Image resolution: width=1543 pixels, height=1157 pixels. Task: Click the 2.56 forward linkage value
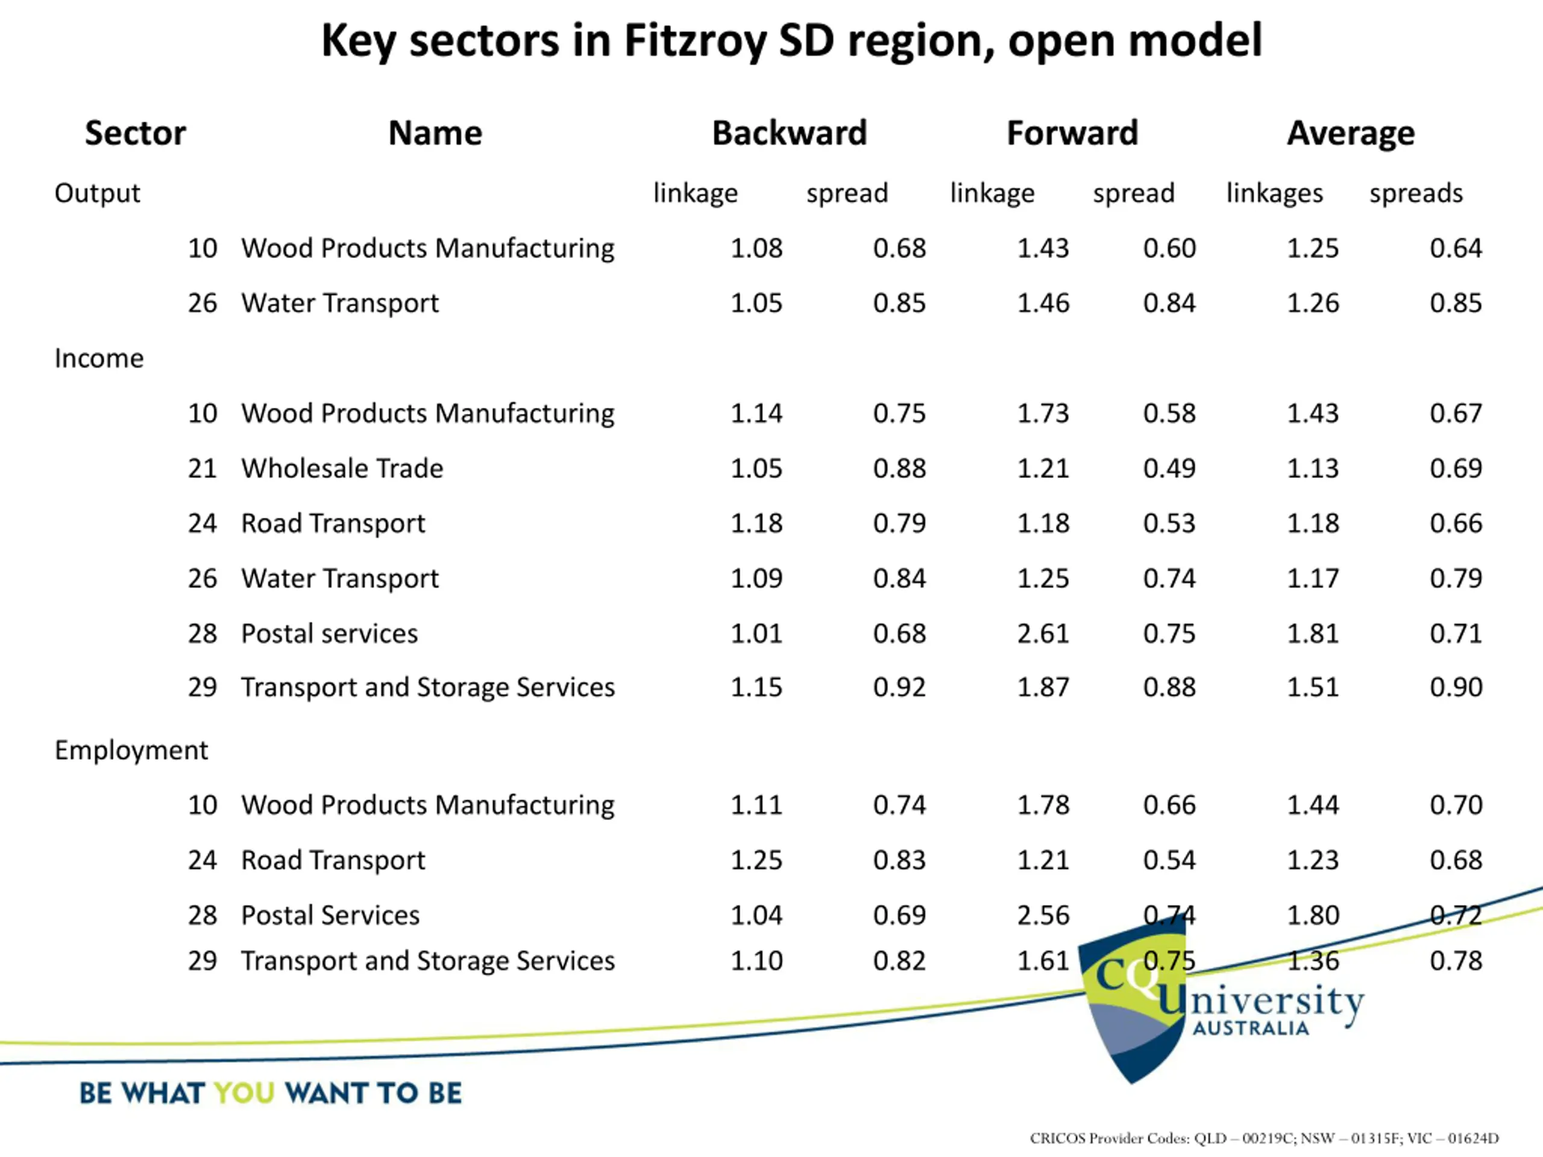(x=1043, y=916)
